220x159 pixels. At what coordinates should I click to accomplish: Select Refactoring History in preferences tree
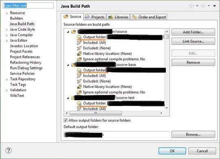[x=26, y=62]
